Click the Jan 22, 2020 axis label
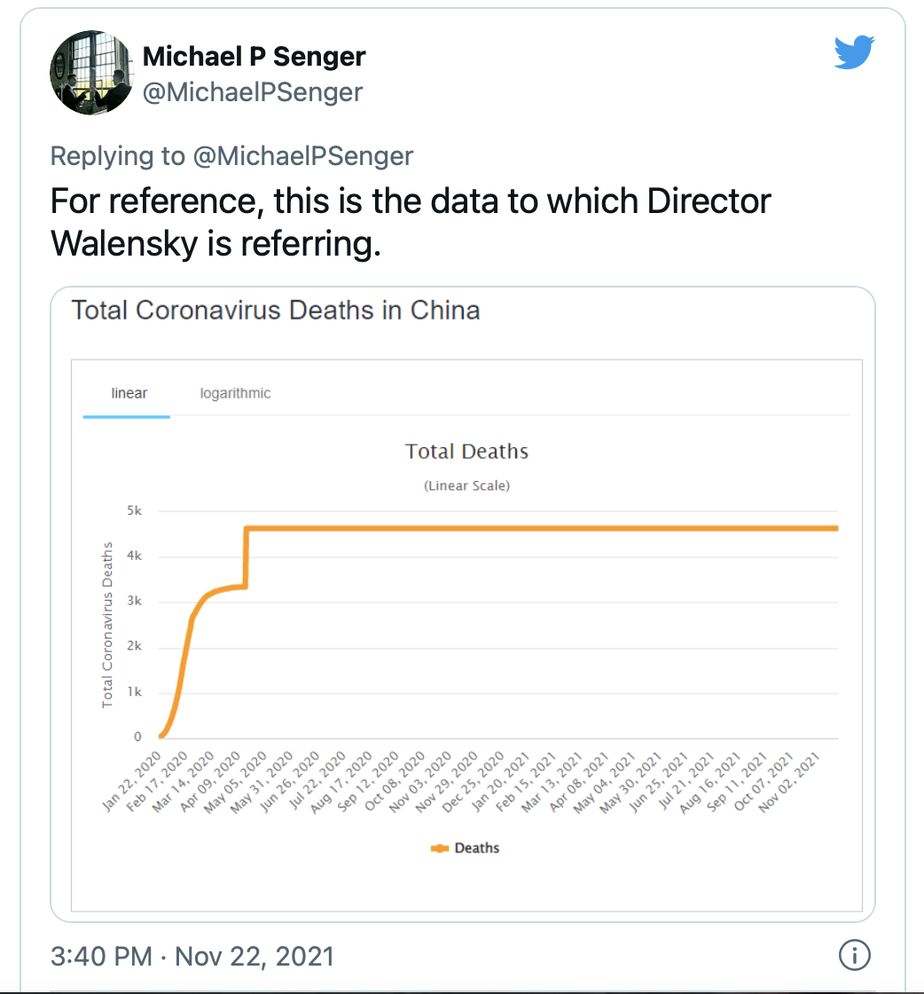This screenshot has height=994, width=924. click(x=132, y=782)
